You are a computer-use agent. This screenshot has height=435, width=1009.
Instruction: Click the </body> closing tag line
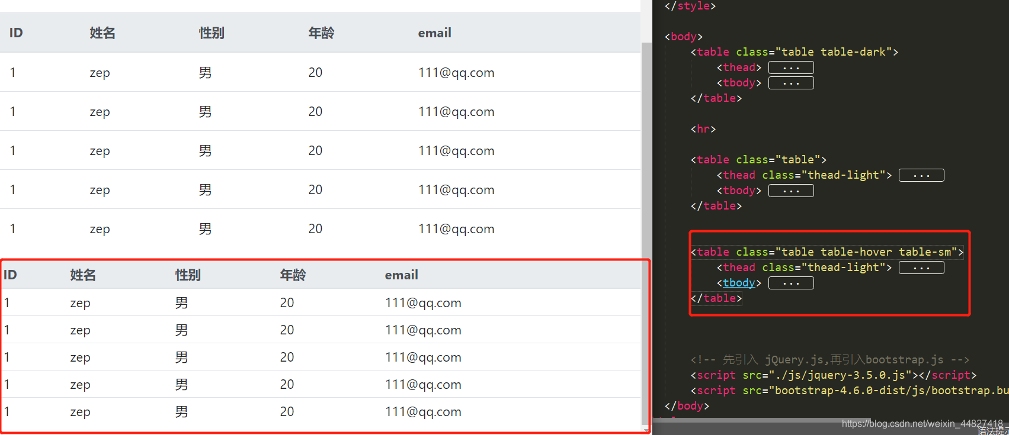687,406
